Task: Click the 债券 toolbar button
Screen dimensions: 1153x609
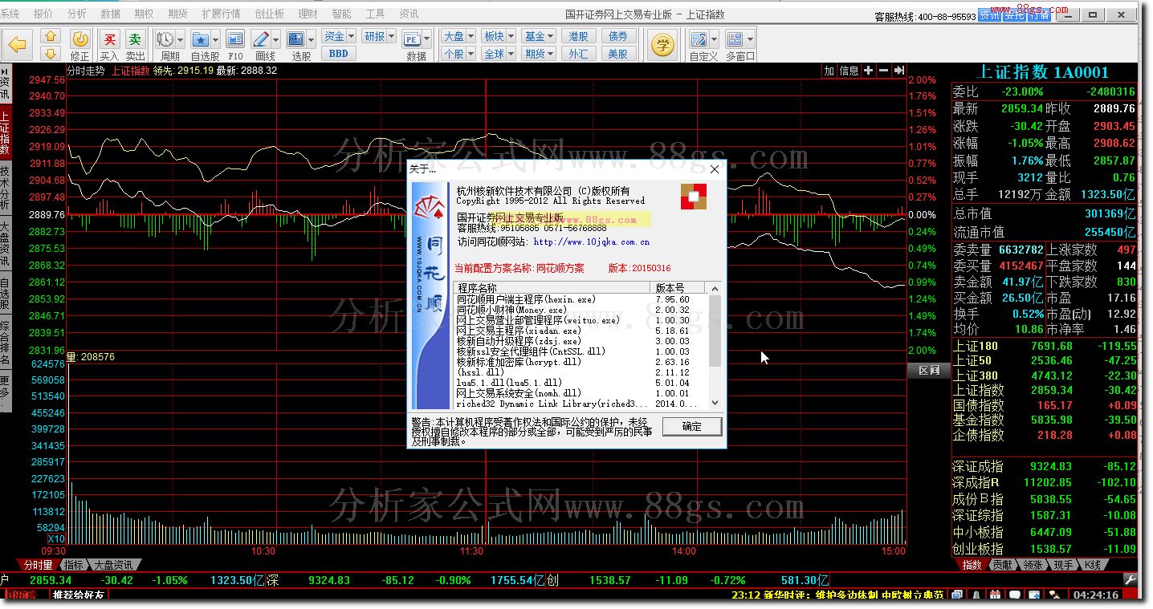Action: 618,36
